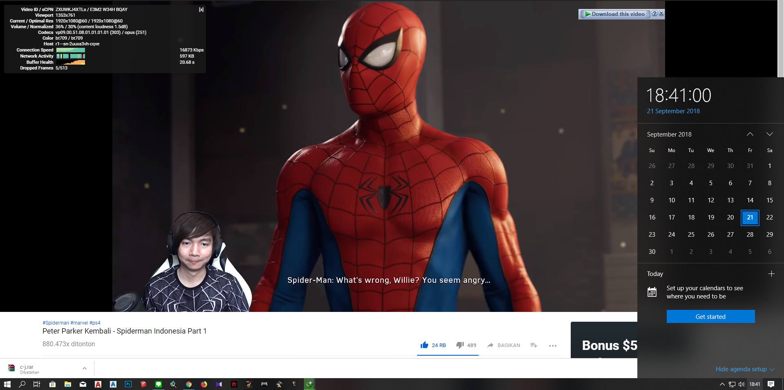This screenshot has height=390, width=784.
Task: Click the 21 September 2018 date link
Action: (x=673, y=111)
